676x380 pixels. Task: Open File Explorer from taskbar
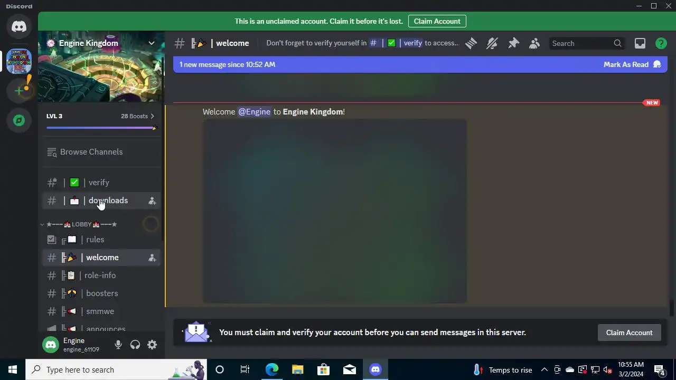tap(297, 369)
